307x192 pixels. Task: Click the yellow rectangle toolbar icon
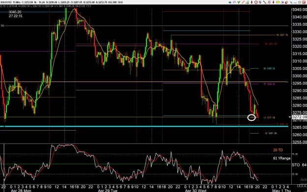278,2
